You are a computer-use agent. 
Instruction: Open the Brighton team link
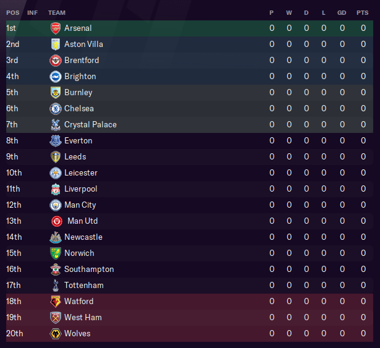(80, 77)
